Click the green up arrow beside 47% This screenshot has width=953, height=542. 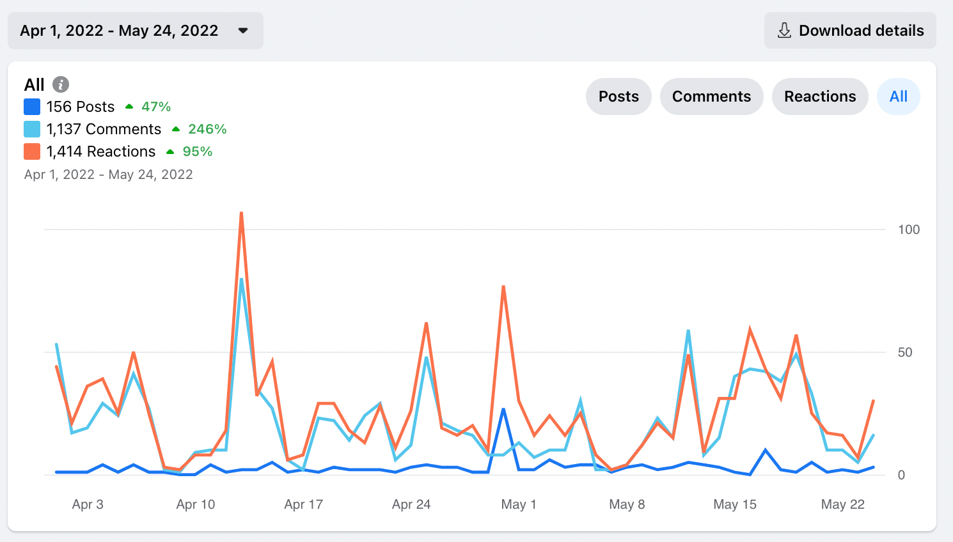coord(129,107)
